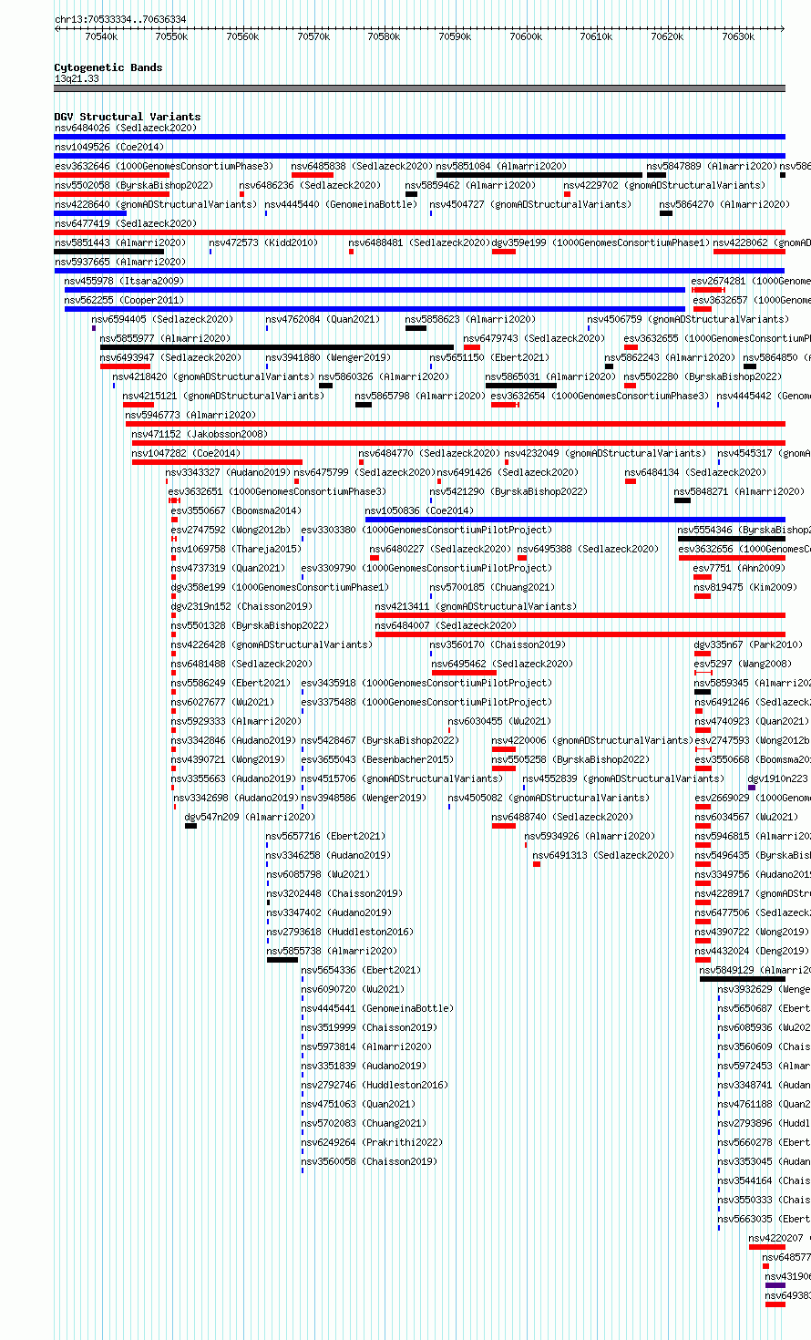Click the 13q21.33 cytogenetic band bar
This screenshot has height=1340, width=811.
coord(419,88)
